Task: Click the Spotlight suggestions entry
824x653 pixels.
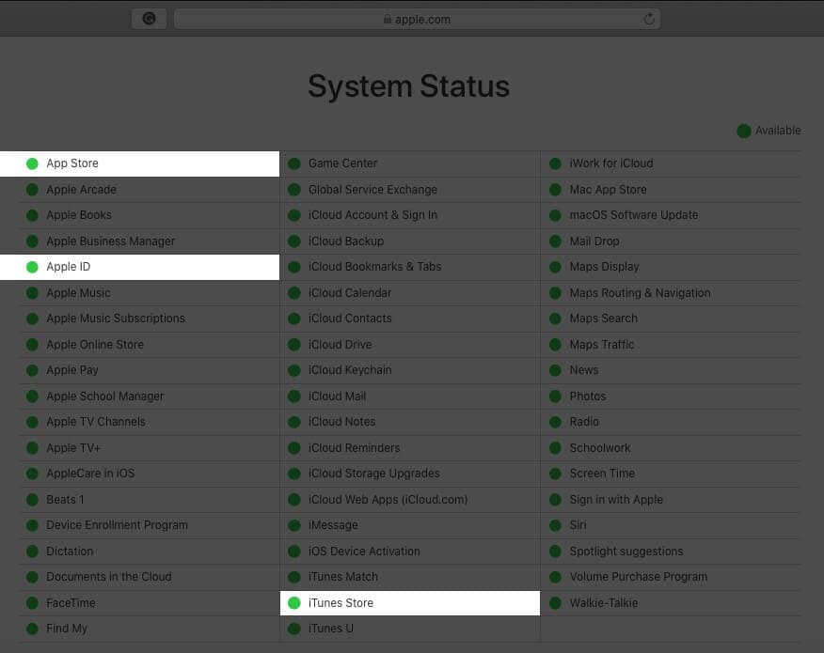Action: coord(626,552)
